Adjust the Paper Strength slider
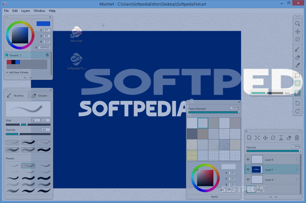Viewport: 306px width, 203px height. [214, 112]
